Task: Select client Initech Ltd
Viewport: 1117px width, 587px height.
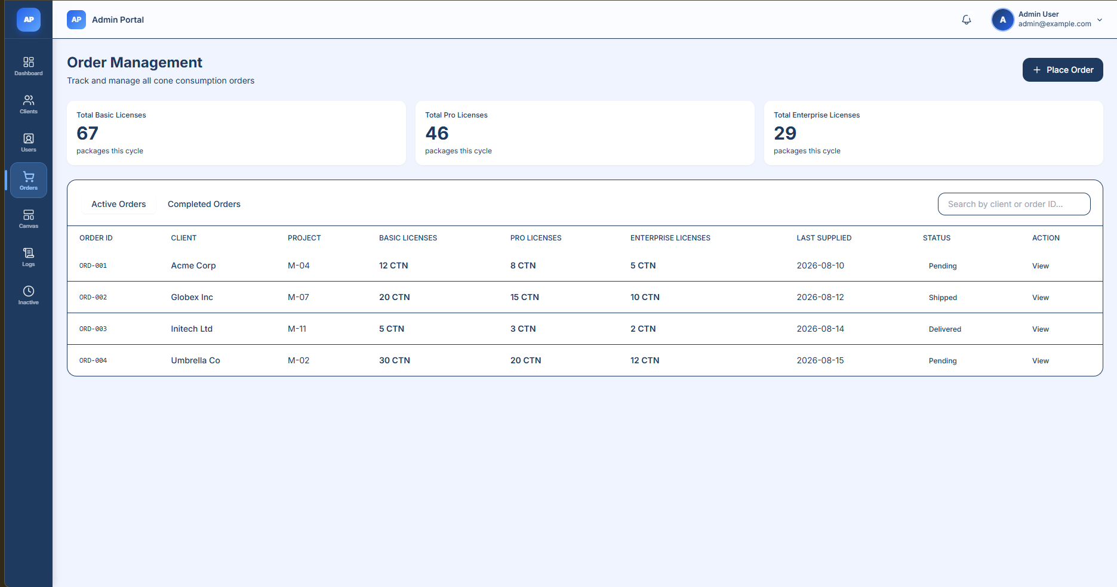Action: (x=192, y=329)
